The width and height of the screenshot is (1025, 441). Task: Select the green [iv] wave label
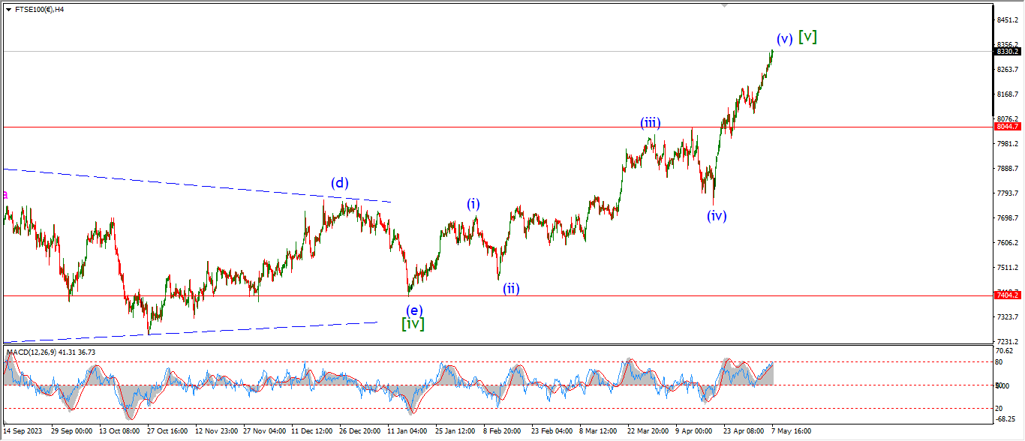click(413, 324)
